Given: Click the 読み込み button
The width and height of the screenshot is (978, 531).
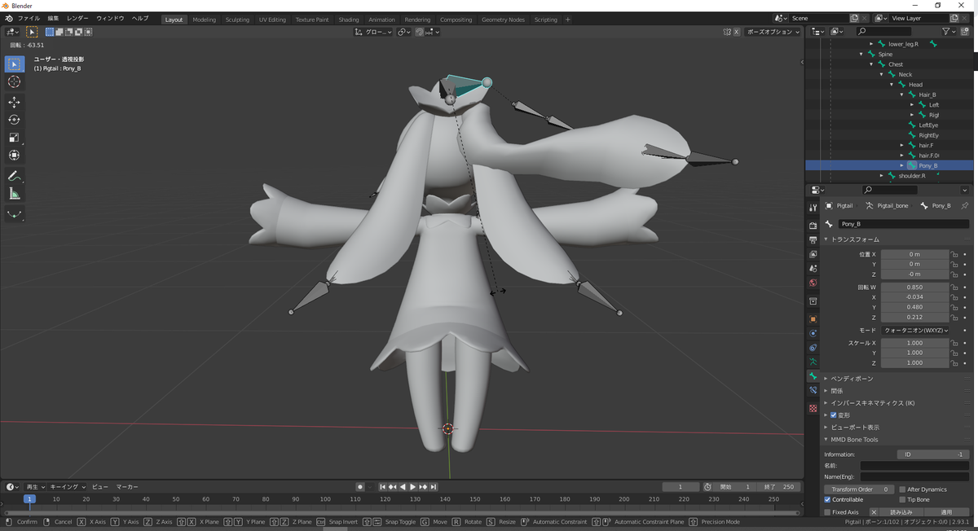Looking at the screenshot, I should click(901, 512).
